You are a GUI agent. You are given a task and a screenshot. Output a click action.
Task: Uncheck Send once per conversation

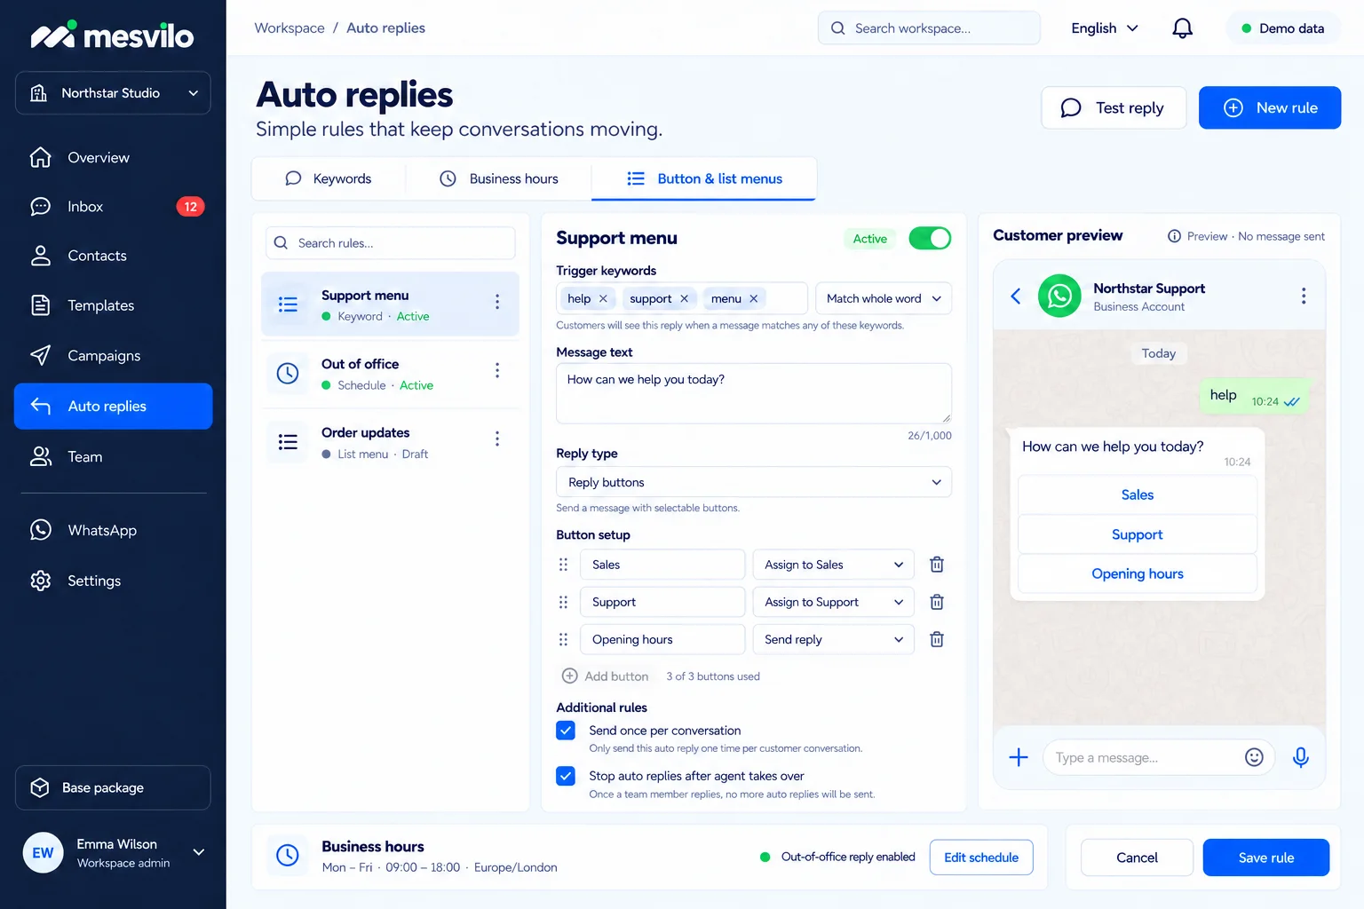(566, 731)
